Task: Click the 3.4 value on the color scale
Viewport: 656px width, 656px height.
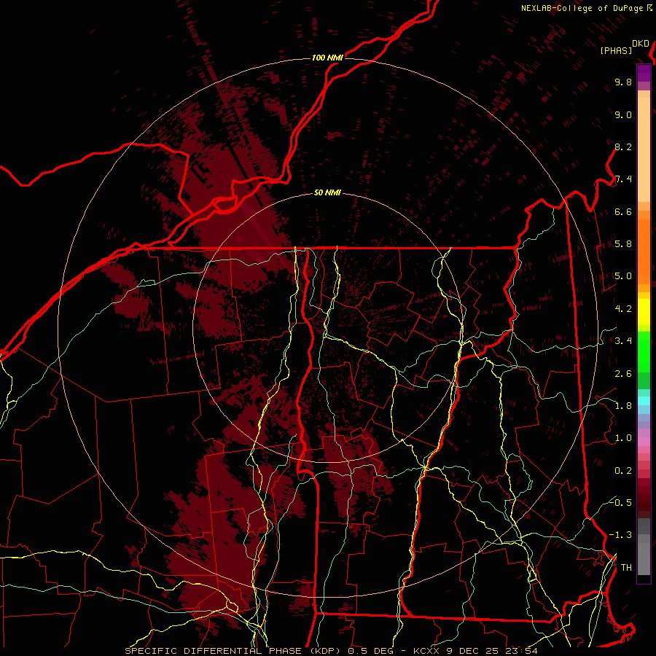Action: 623,341
